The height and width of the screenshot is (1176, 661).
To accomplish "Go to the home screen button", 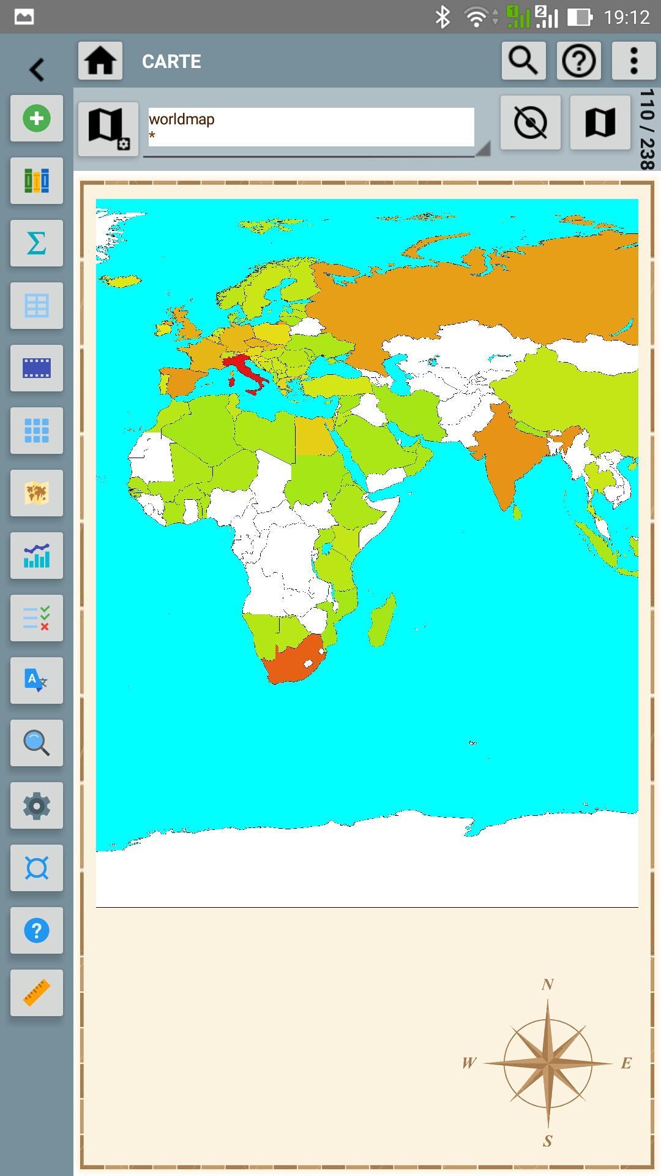I will coord(100,61).
